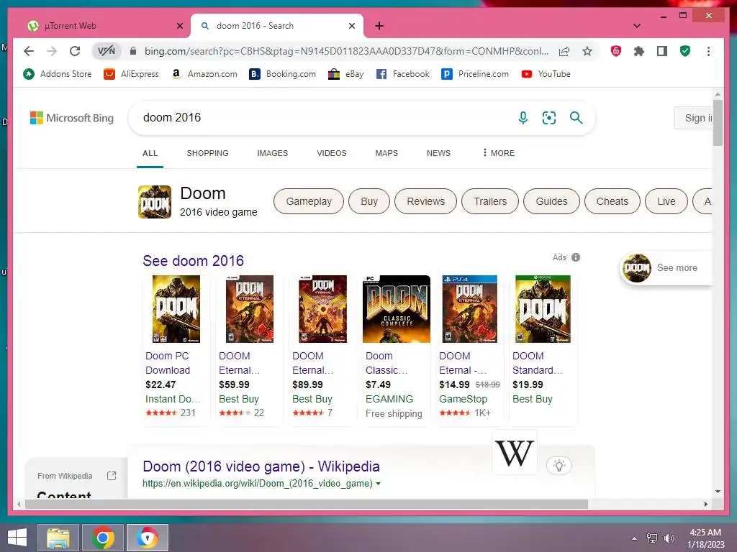Expand the tab search chevron
Viewport: 737px width, 552px height.
click(637, 26)
